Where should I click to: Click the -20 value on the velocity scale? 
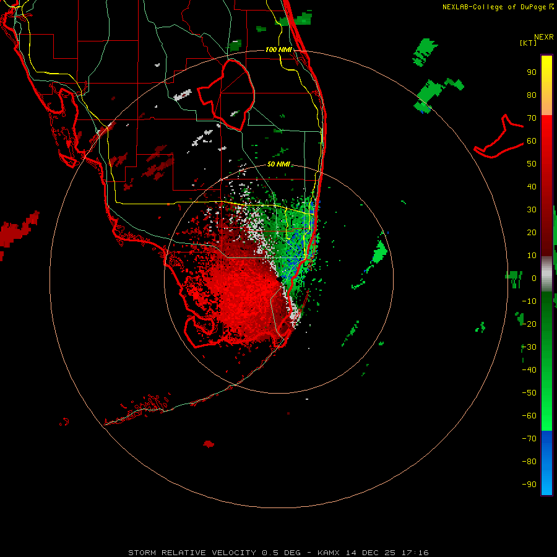529,324
